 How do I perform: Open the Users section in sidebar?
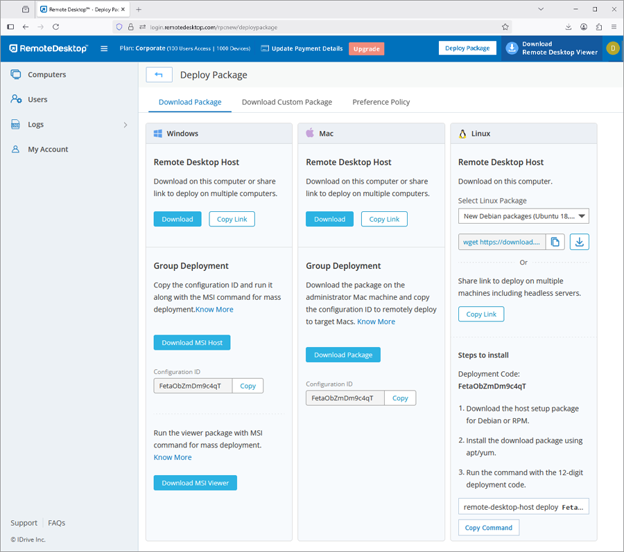(x=37, y=100)
